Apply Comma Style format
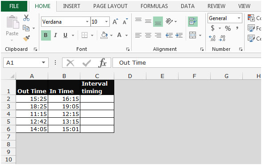This screenshot has height=165, width=262. point(237,28)
